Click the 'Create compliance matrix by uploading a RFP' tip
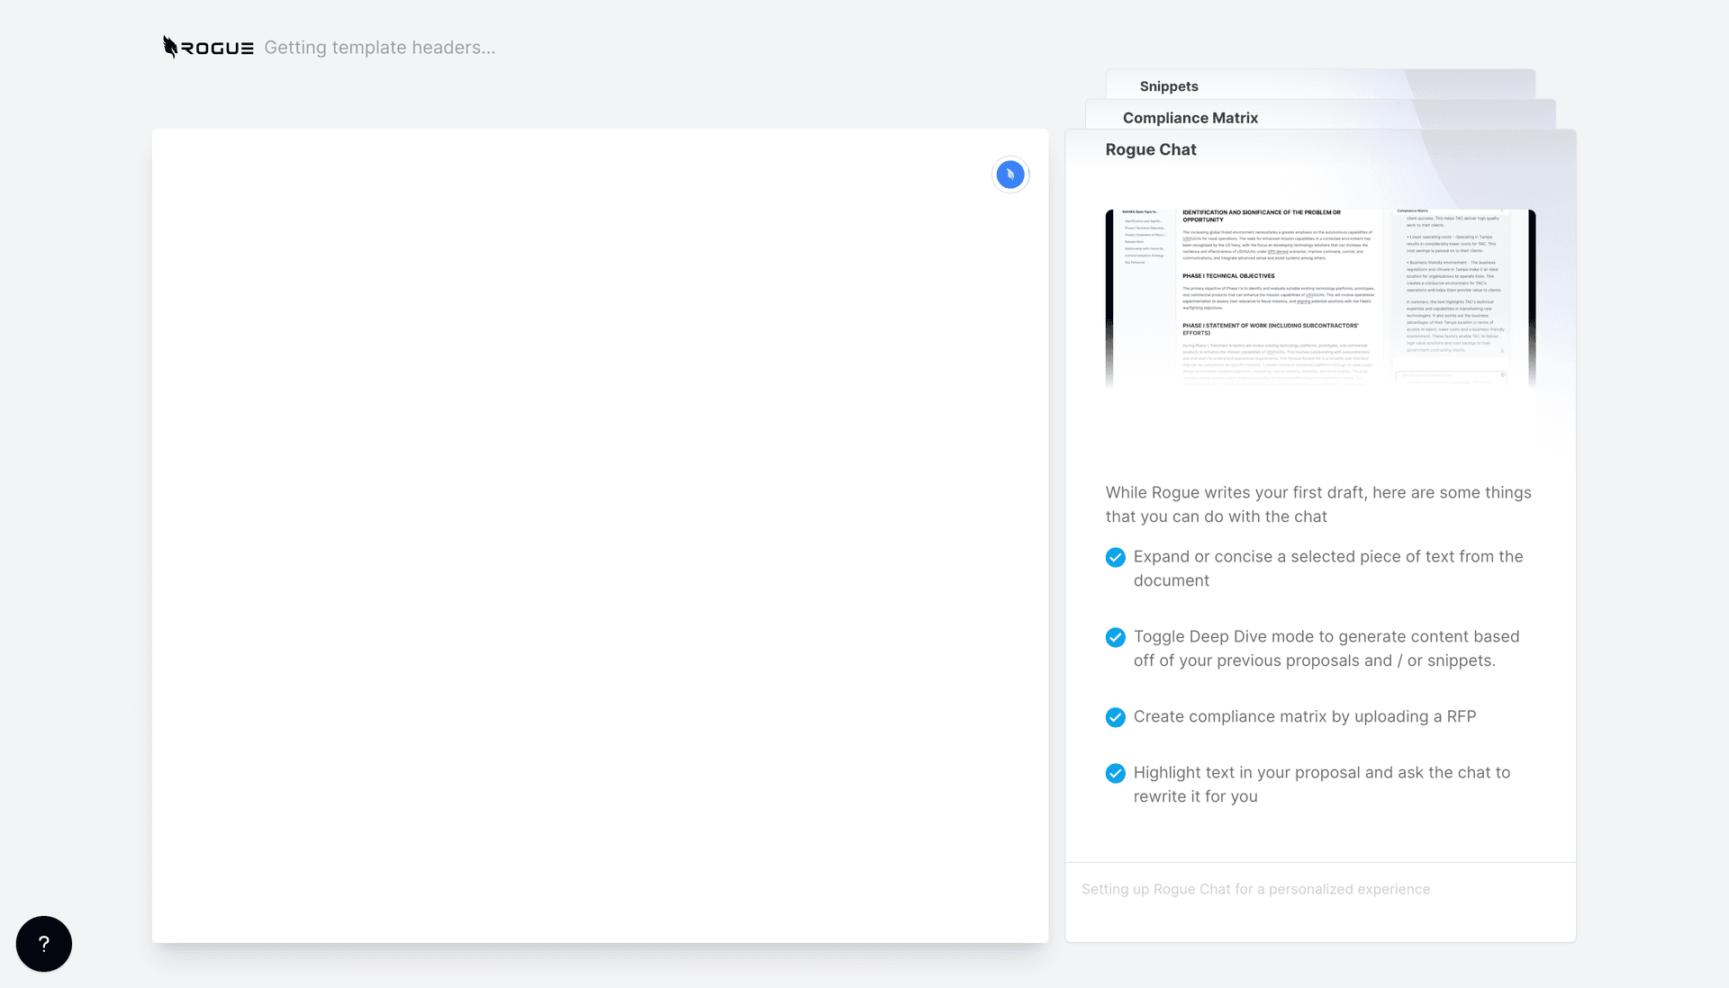 [x=1305, y=717]
